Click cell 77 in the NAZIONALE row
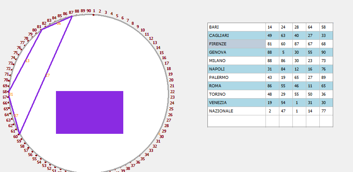 click(x=326, y=111)
